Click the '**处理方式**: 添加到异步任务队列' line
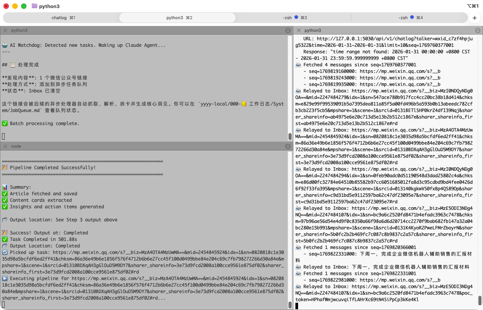The width and height of the screenshot is (483, 310). point(45,84)
